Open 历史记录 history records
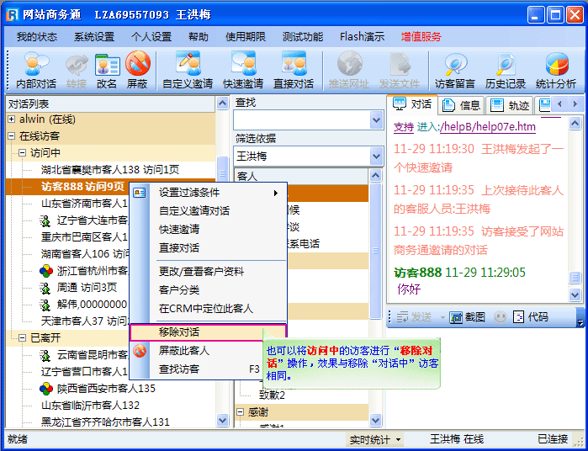 point(506,70)
